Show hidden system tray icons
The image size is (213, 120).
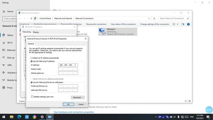click(156, 117)
